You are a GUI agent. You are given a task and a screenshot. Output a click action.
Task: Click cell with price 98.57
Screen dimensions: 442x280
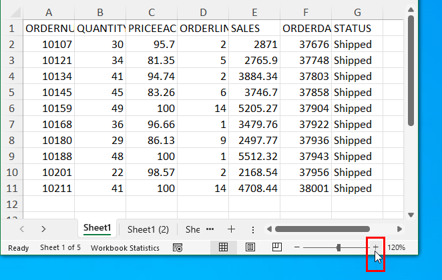pyautogui.click(x=152, y=172)
